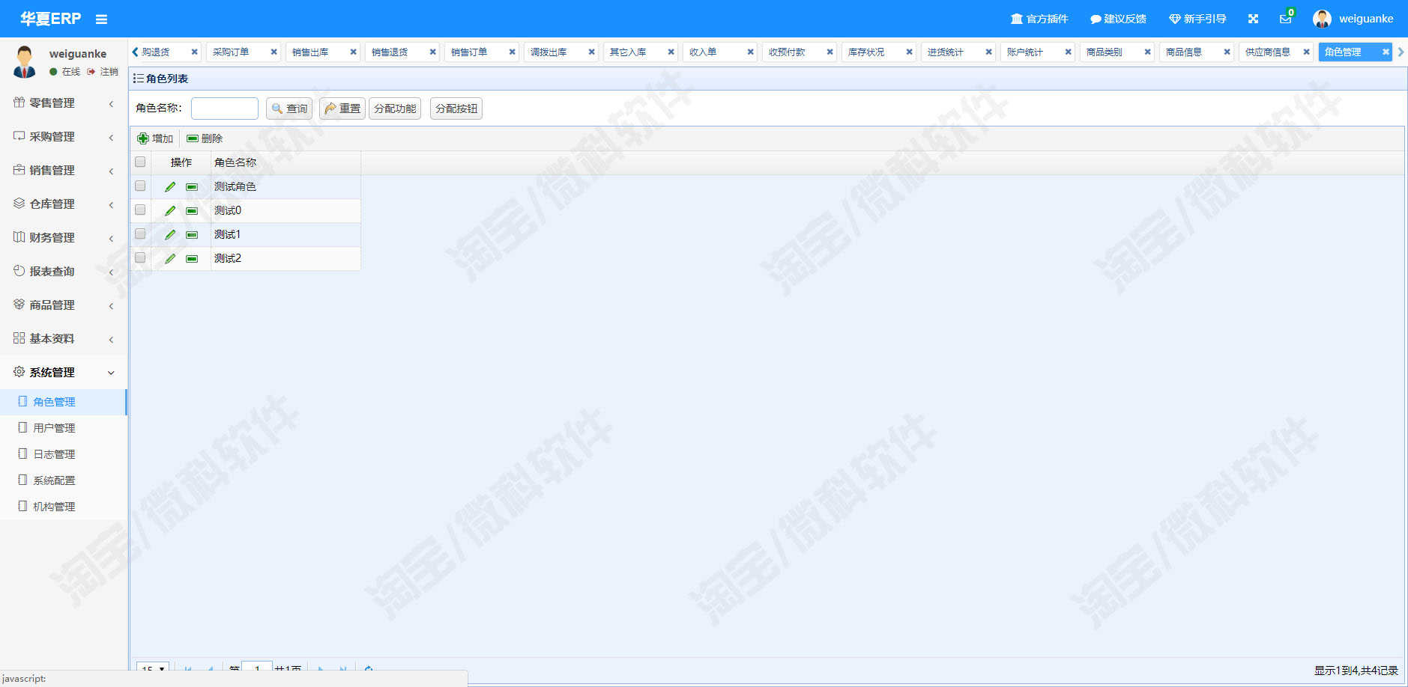Open the 官方插件 link

tap(1039, 19)
